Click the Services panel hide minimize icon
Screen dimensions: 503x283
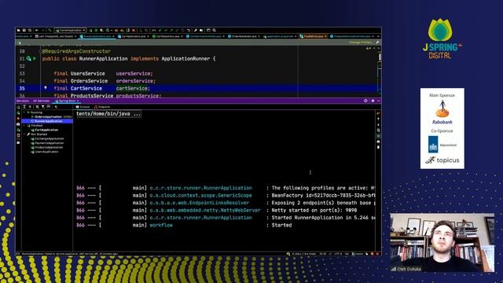[379, 101]
